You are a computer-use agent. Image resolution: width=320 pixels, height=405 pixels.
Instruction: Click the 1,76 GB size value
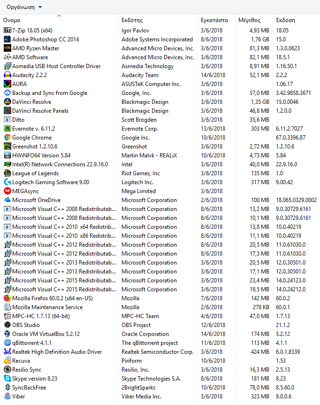[260, 39]
